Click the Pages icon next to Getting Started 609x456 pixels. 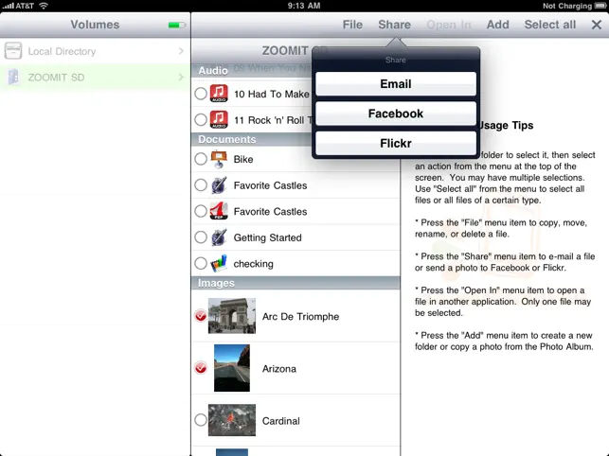[219, 237]
